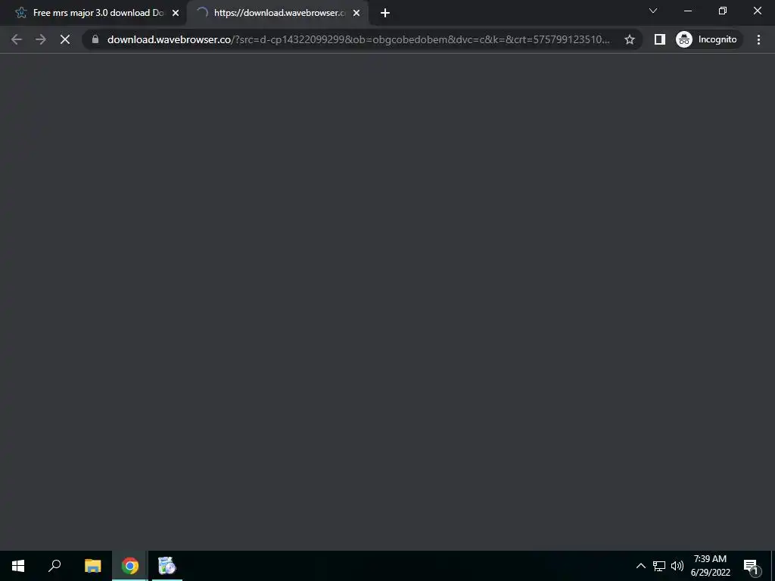Open the volume control tray icon
The height and width of the screenshot is (581, 775).
point(677,566)
